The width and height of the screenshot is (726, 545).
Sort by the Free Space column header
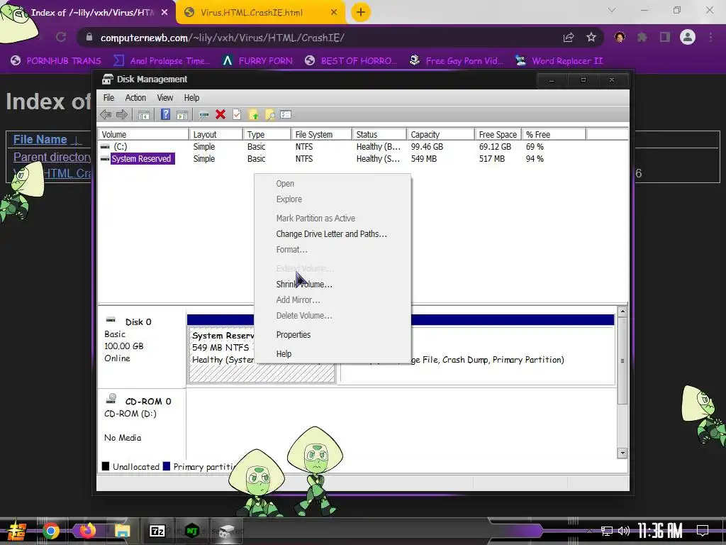[x=498, y=134]
